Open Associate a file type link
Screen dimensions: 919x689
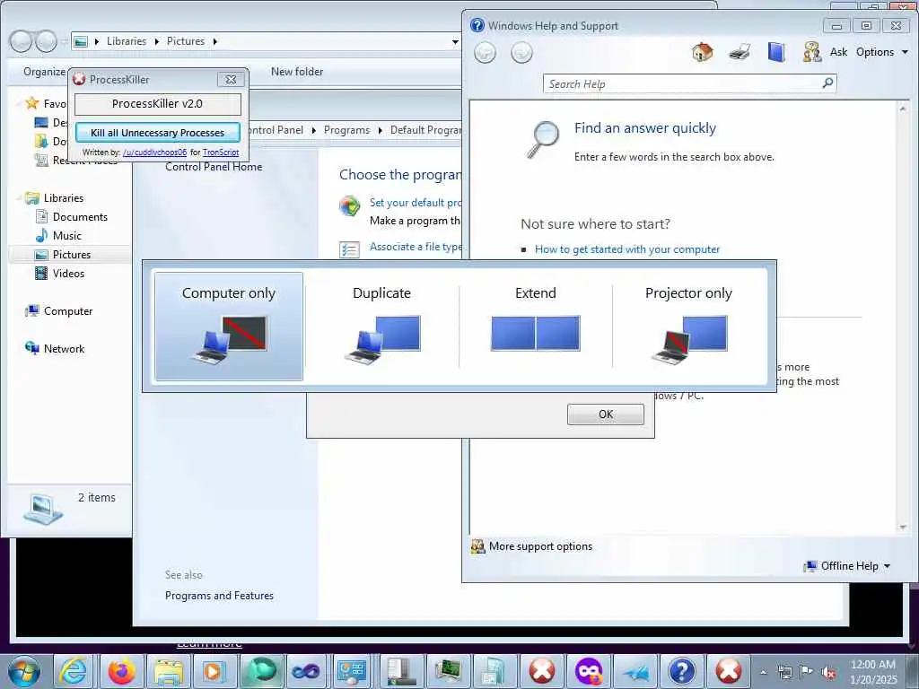click(416, 247)
